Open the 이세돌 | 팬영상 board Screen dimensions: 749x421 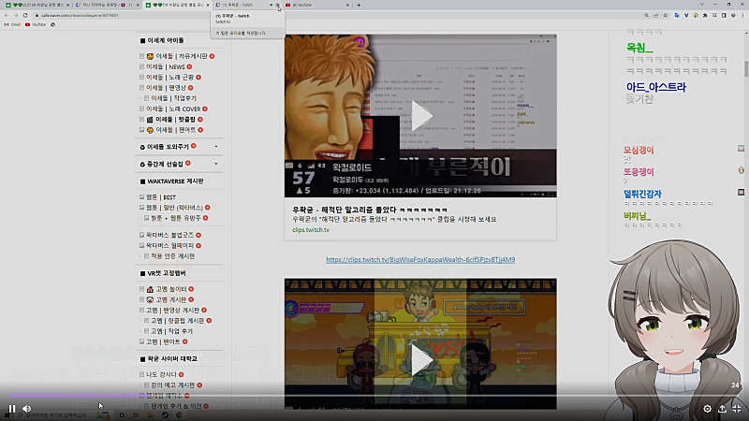point(167,88)
